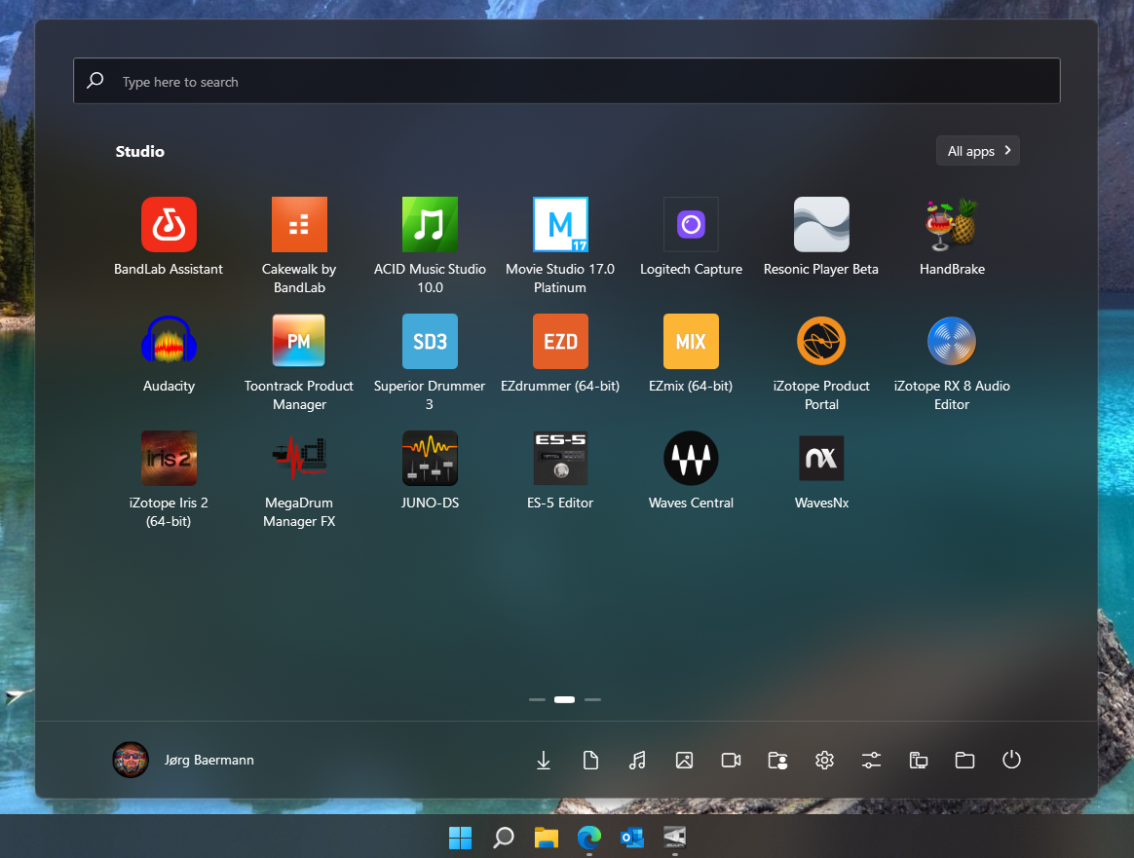Click Windows Start button on taskbar

460,838
